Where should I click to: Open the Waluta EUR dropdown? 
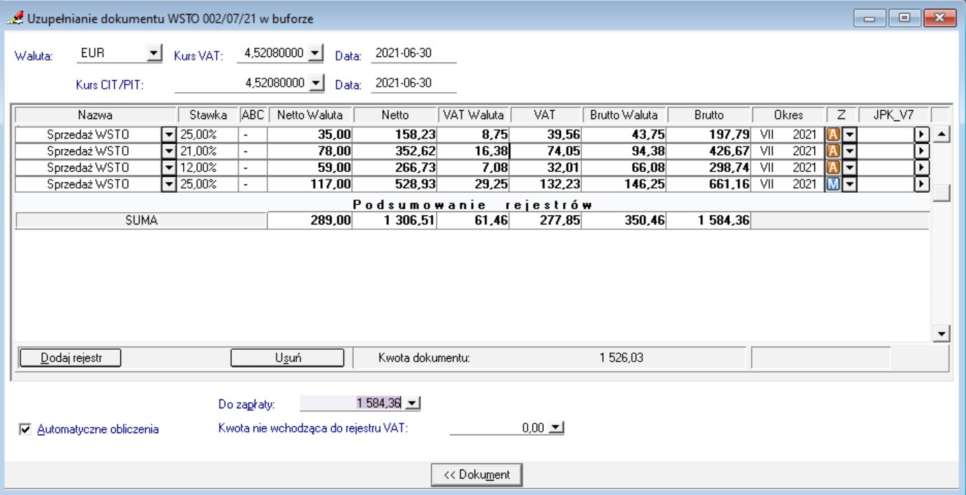point(156,54)
